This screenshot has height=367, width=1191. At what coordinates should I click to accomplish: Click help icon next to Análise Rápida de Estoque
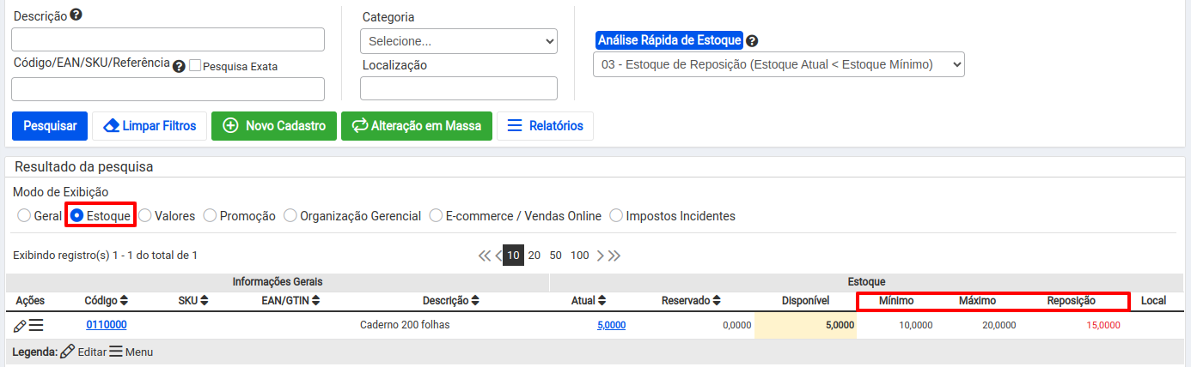coord(752,40)
